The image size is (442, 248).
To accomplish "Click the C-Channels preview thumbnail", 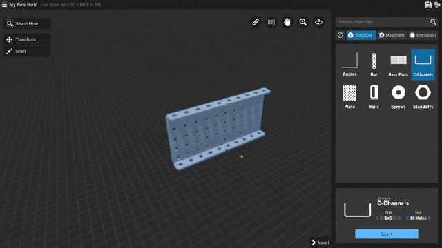I will [357, 209].
